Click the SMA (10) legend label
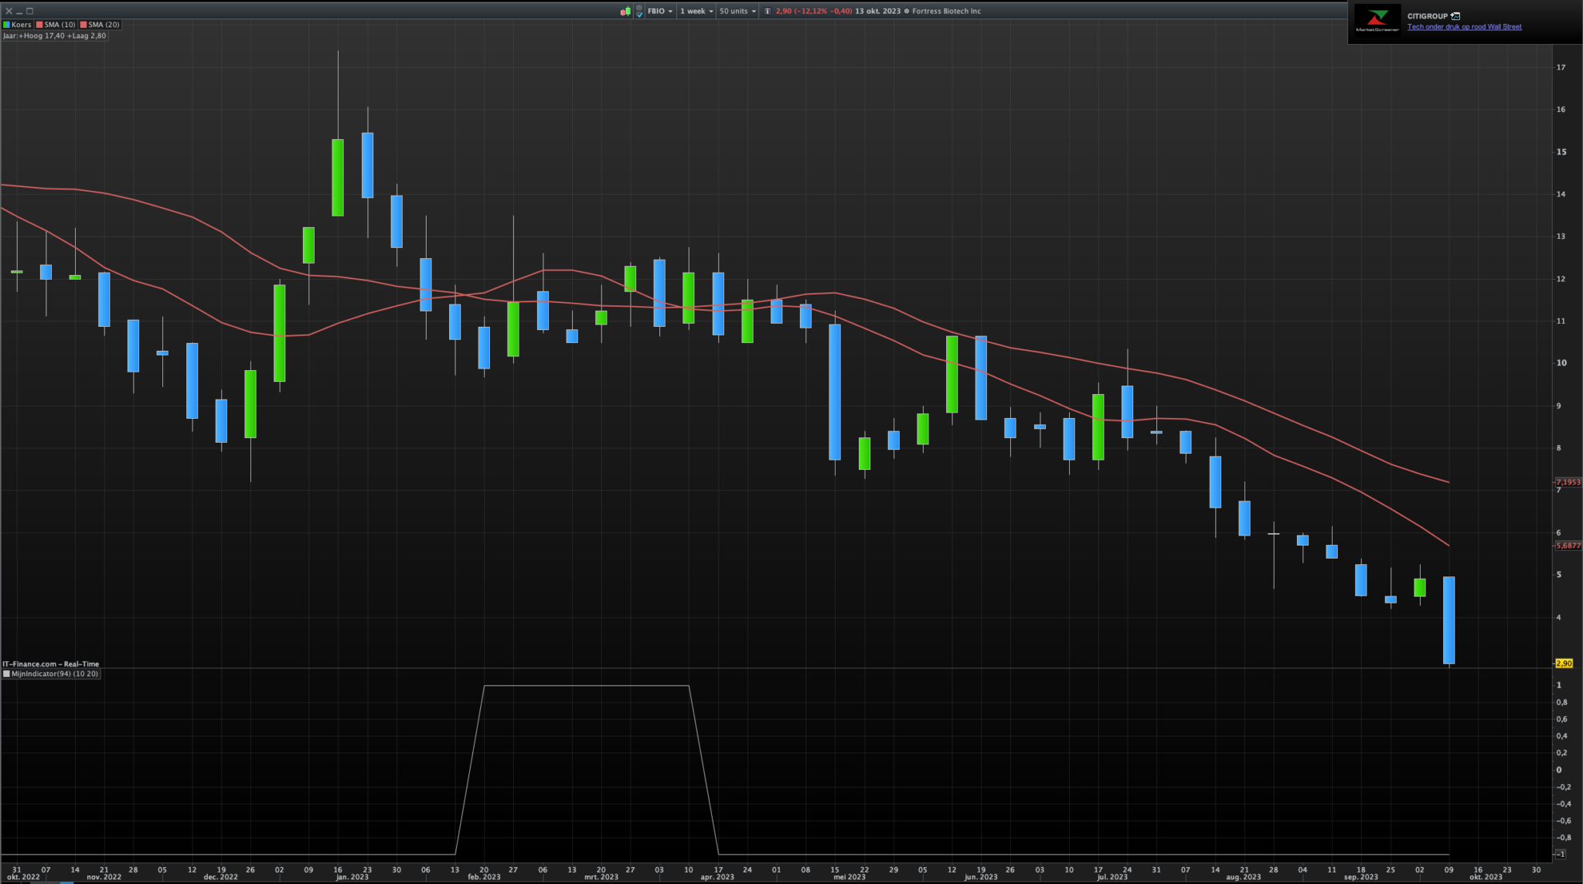Screen dimensions: 1583x884 59,25
